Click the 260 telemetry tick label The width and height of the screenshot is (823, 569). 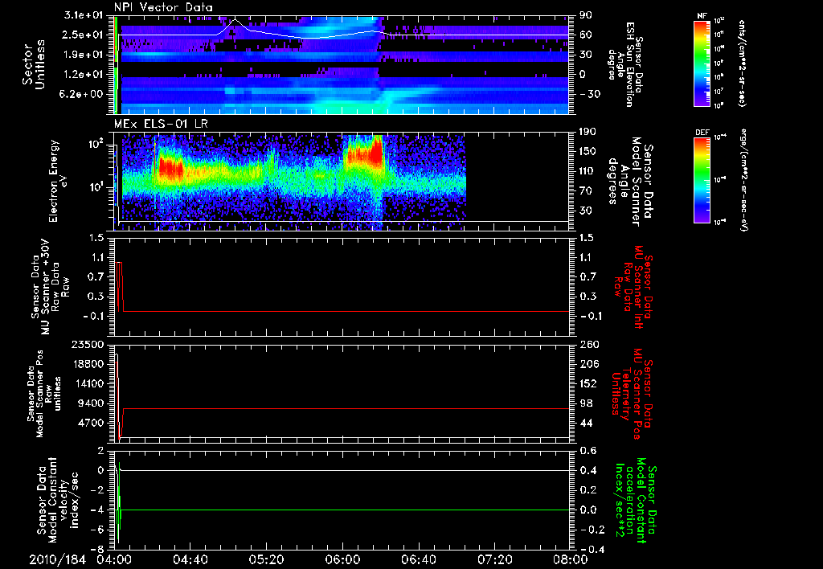588,345
